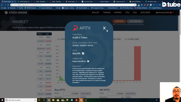The width and height of the screenshot is (181, 102).
Task: Click the Buy AFITX price field
Action: pyautogui.click(x=72, y=93)
